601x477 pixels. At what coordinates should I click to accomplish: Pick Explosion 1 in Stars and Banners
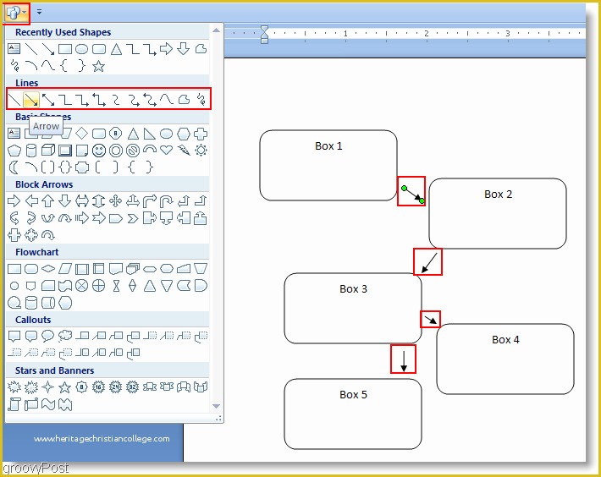pyautogui.click(x=14, y=387)
